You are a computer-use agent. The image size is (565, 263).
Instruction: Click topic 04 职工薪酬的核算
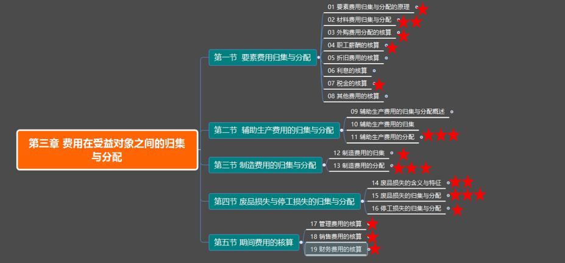354,46
